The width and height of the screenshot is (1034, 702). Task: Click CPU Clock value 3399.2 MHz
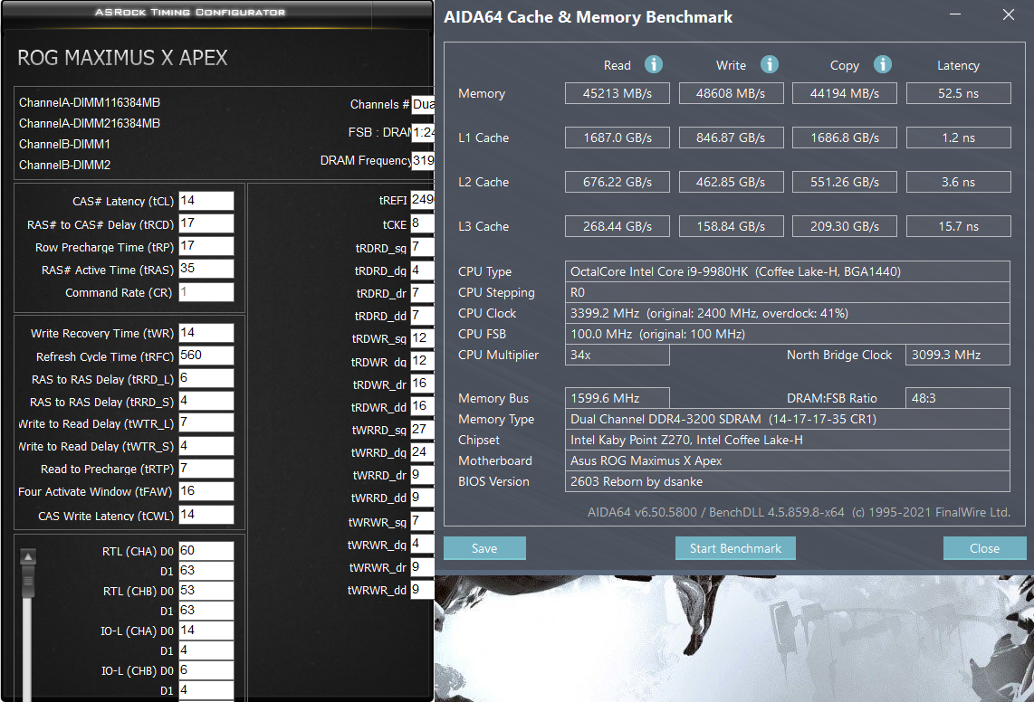tap(788, 313)
